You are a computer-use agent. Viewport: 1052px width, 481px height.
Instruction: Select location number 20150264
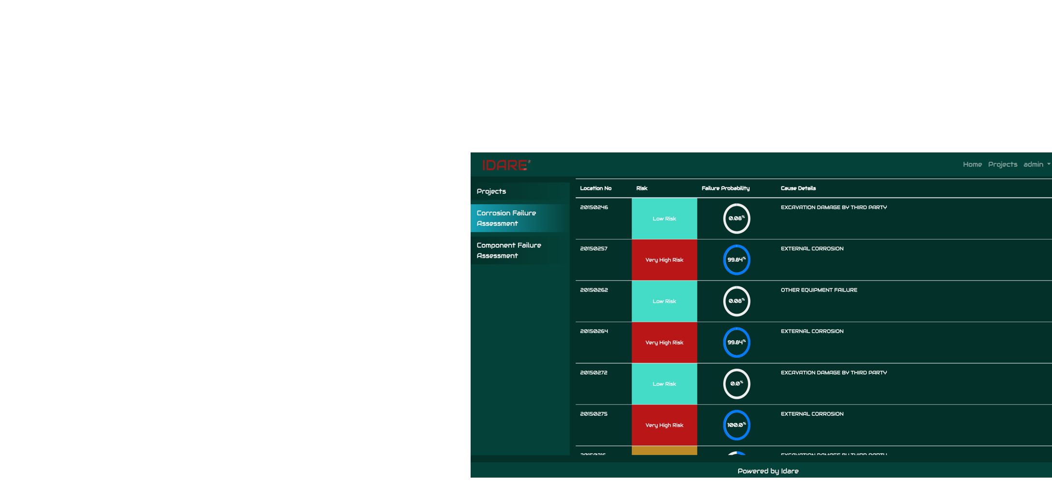tap(594, 331)
